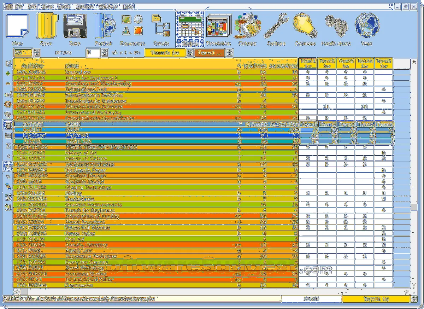Select the Handmade Paper row
Image resolution: width=424 pixels, height=309 pixels.
156,170
